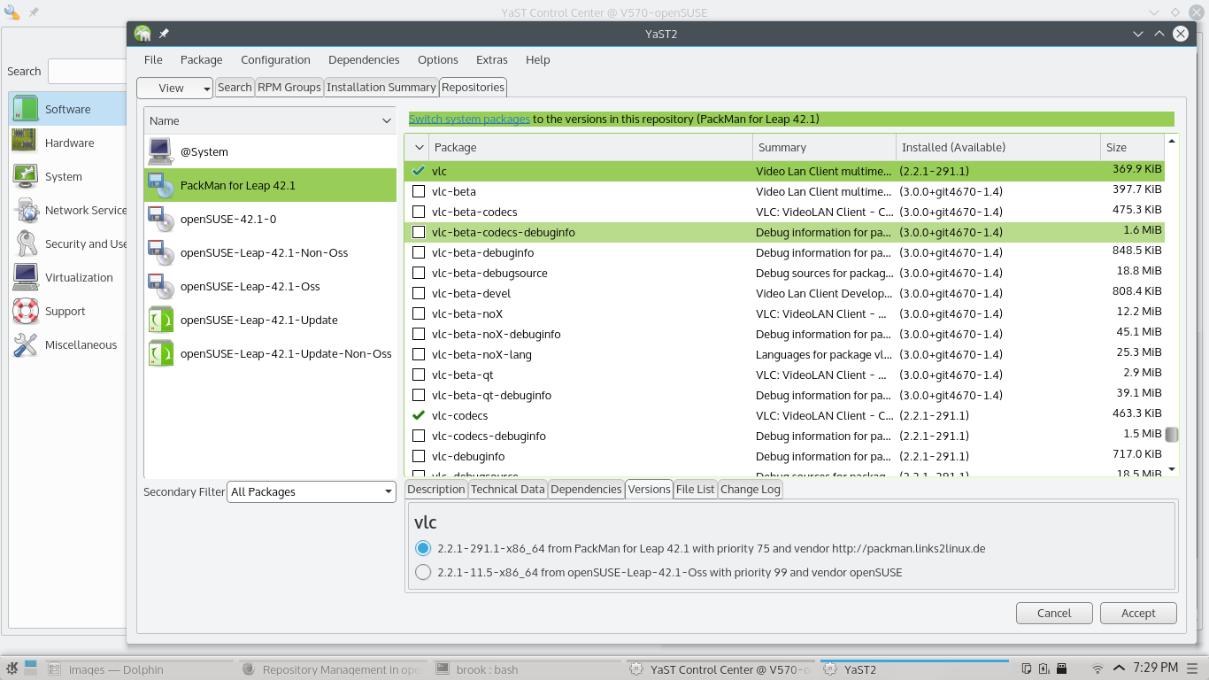Click the package list vertical scrollbar handle
This screenshot has width=1209, height=680.
pos(1172,434)
